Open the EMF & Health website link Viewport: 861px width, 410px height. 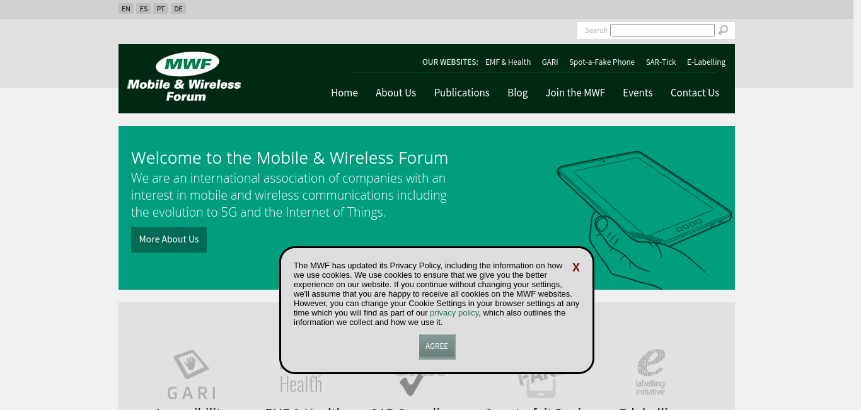tap(508, 62)
